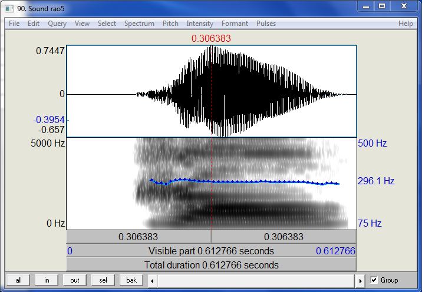The height and width of the screenshot is (292, 422).
Task: Open the Pulses menu
Action: (x=266, y=24)
